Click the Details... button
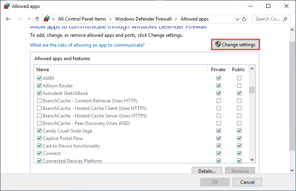The height and width of the screenshot is (191, 296). [207, 171]
